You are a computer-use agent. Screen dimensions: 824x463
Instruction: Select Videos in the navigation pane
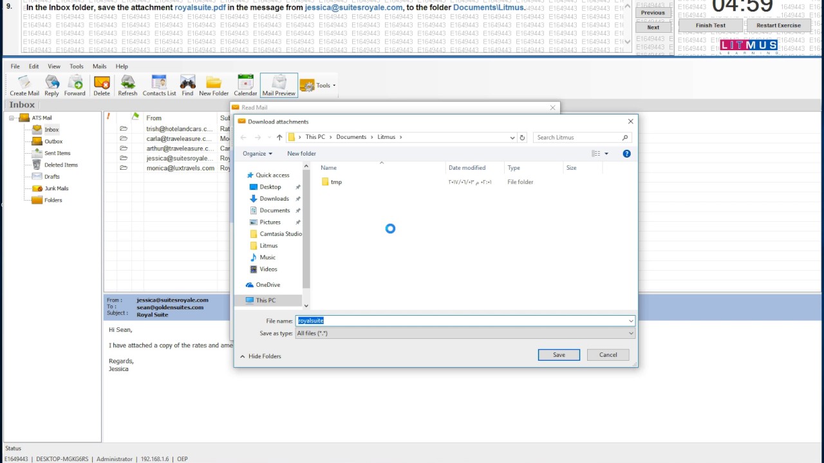pyautogui.click(x=268, y=269)
